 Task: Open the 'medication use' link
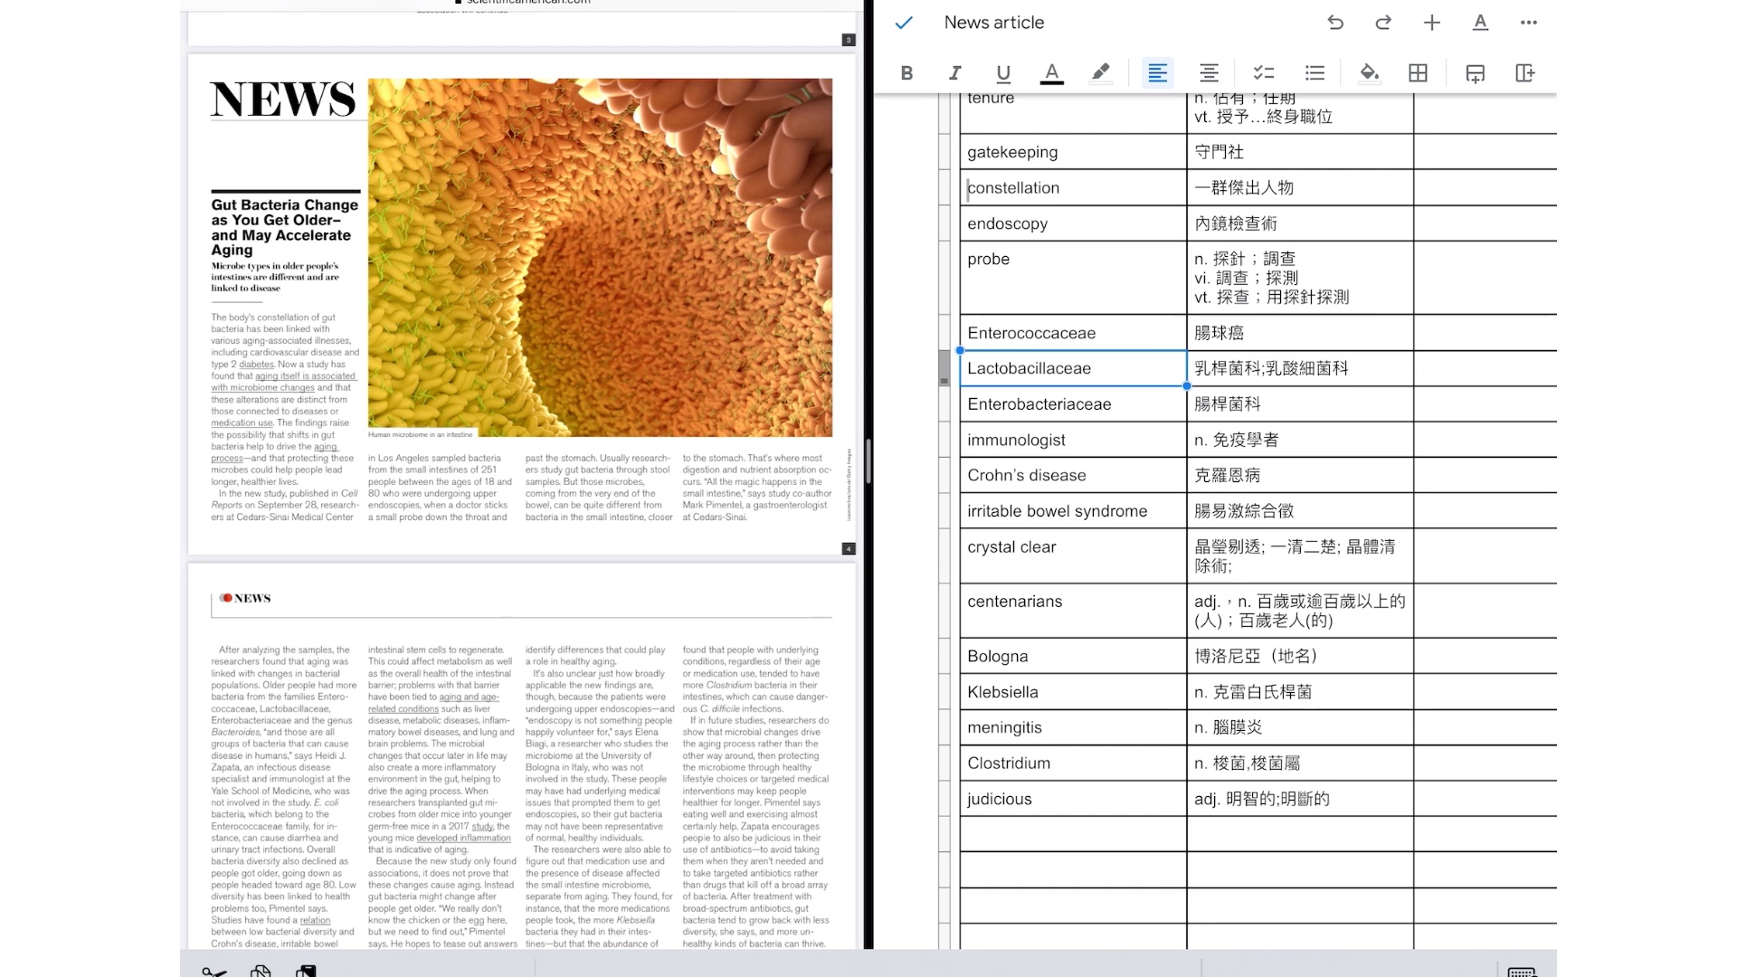click(x=242, y=422)
